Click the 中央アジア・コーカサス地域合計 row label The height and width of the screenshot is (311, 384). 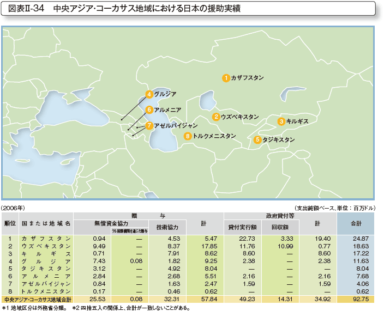tap(38, 300)
